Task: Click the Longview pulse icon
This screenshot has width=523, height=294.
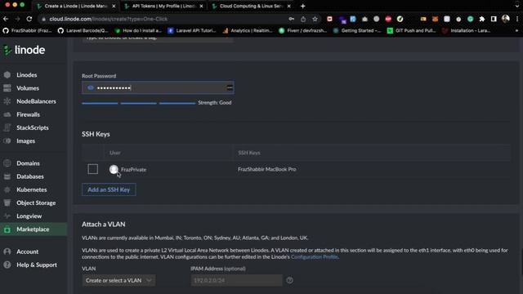Action: (x=7, y=216)
